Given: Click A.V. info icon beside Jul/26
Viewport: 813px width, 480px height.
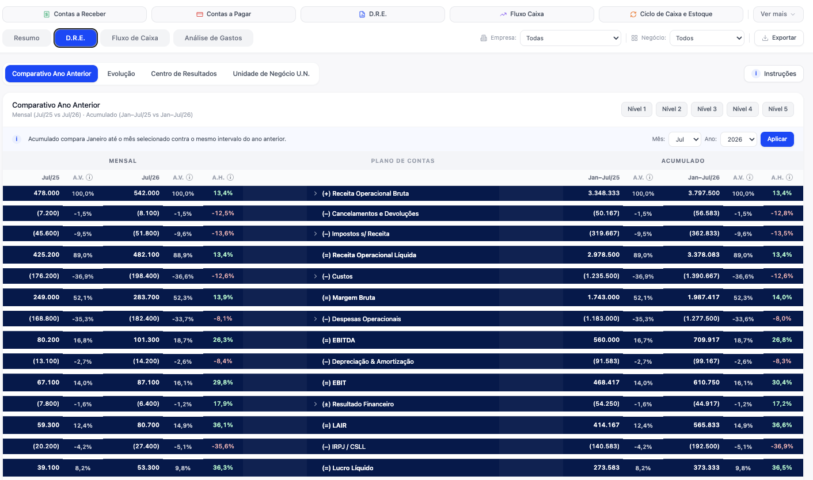Looking at the screenshot, I should tap(189, 178).
